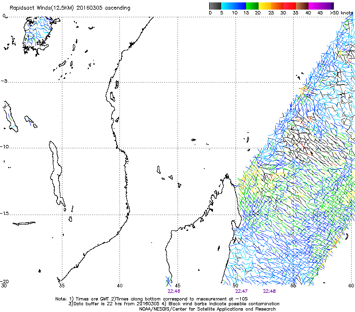
Task: Click the '40' longitude label on bottom axis
Action: tap(119, 286)
